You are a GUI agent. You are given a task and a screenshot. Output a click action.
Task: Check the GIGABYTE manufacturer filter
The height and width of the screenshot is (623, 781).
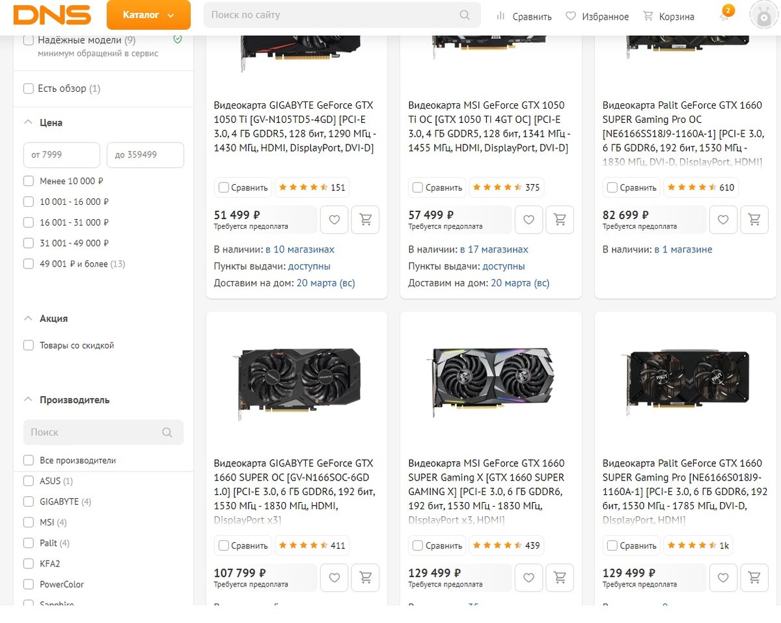click(x=29, y=502)
